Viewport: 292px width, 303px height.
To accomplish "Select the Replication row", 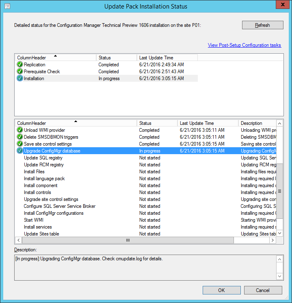I will pos(106,64).
